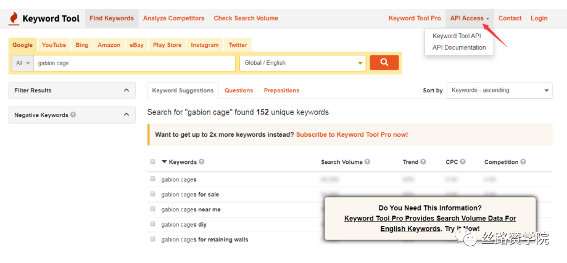Click help icon next to Negative Keywords

(x=73, y=115)
